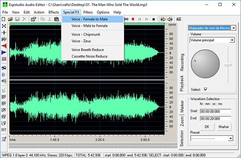Click the X close-file toolbar icon

click(24, 19)
